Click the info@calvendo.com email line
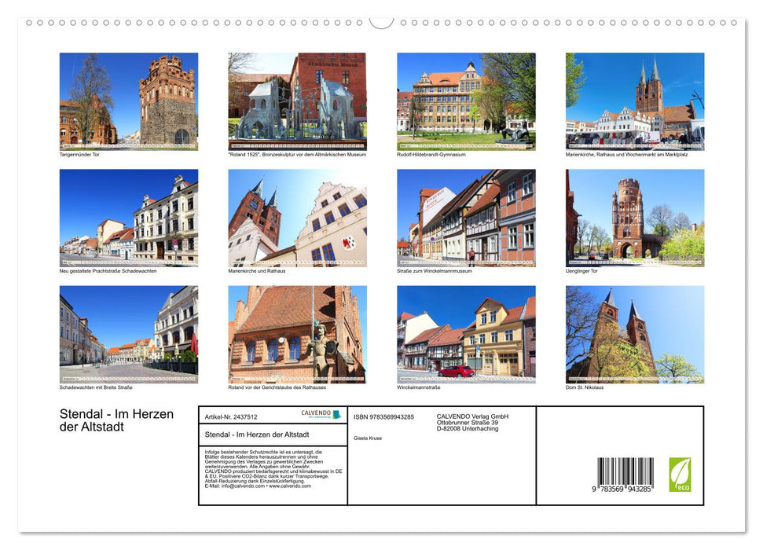 click(258, 486)
